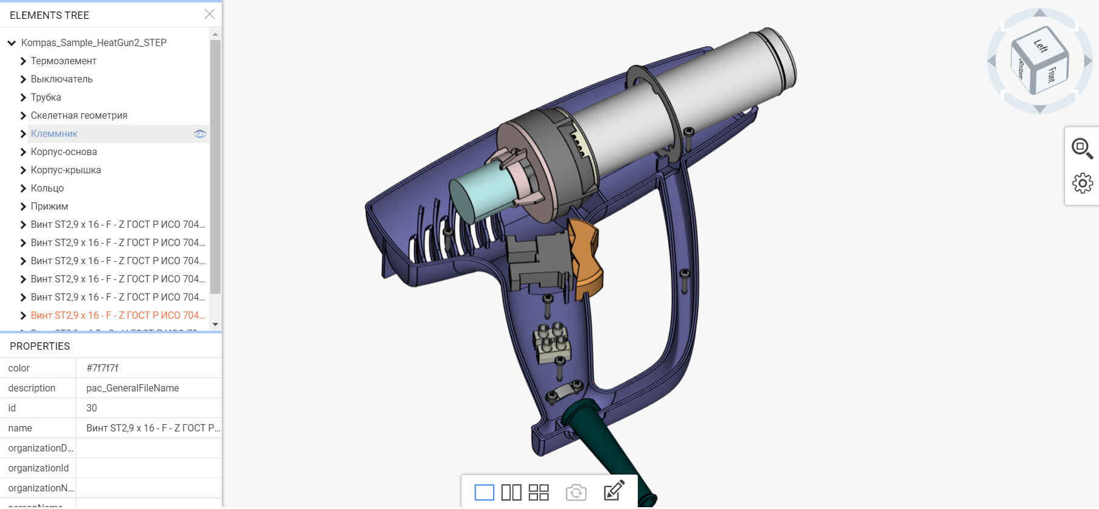Click the up arrow above the view cube
Image resolution: width=1099 pixels, height=509 pixels.
click(x=1040, y=13)
